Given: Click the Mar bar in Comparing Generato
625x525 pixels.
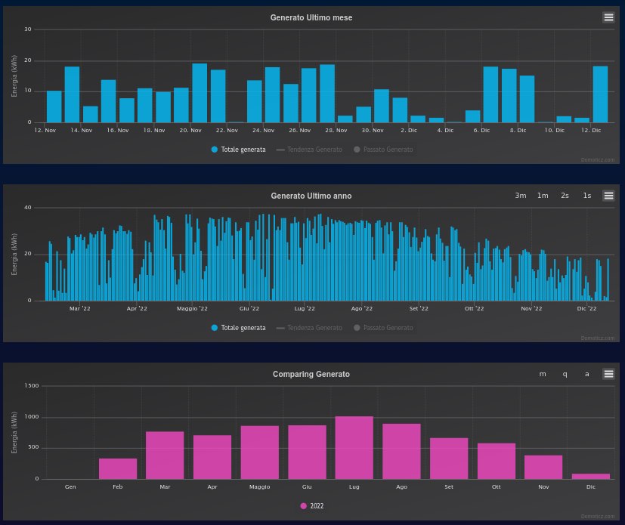Looking at the screenshot, I should coord(165,456).
